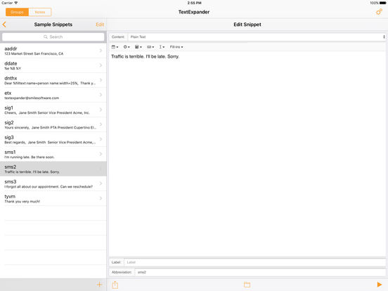Viewport: 388px width, 291px height.
Task: Select the tyvm snippet
Action: coord(53,198)
